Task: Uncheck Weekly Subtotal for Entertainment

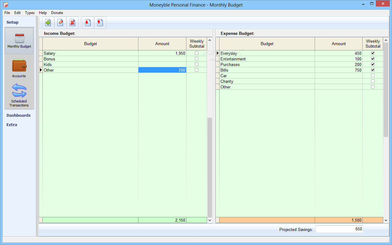Action: 373,59
